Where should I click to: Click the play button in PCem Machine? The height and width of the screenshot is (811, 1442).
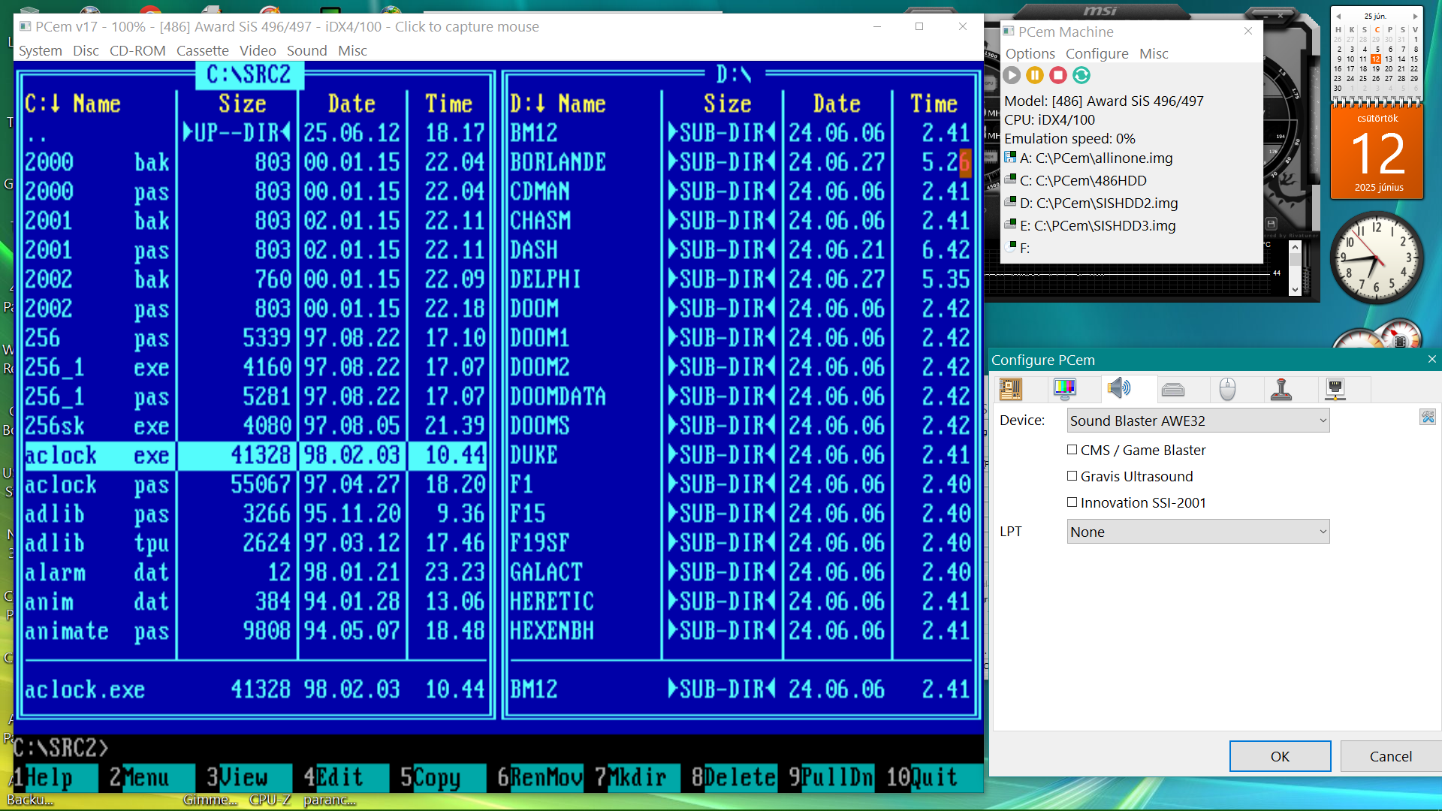[1012, 75]
